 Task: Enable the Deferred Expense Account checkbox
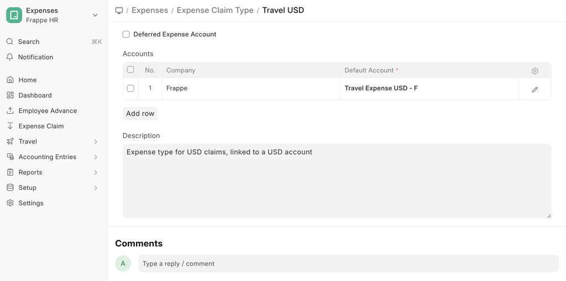coord(126,34)
